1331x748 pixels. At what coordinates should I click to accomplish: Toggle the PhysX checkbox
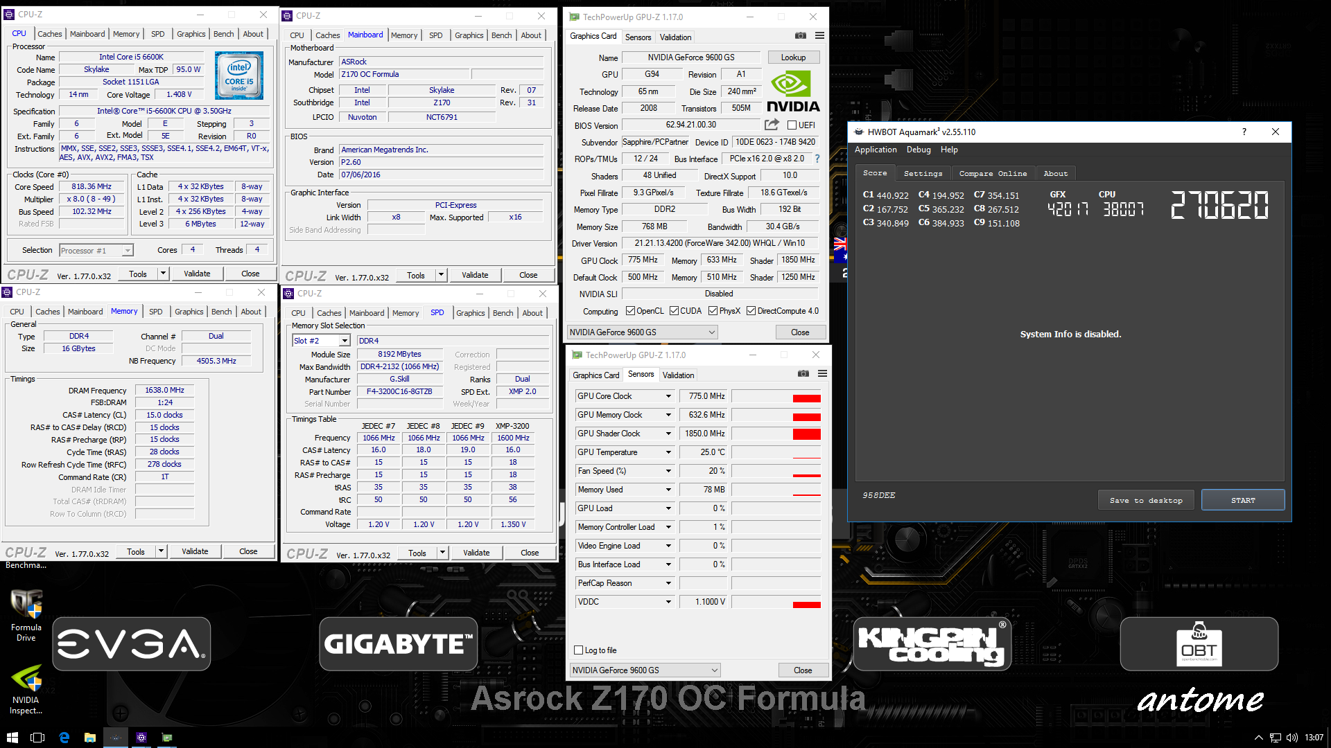tap(713, 311)
